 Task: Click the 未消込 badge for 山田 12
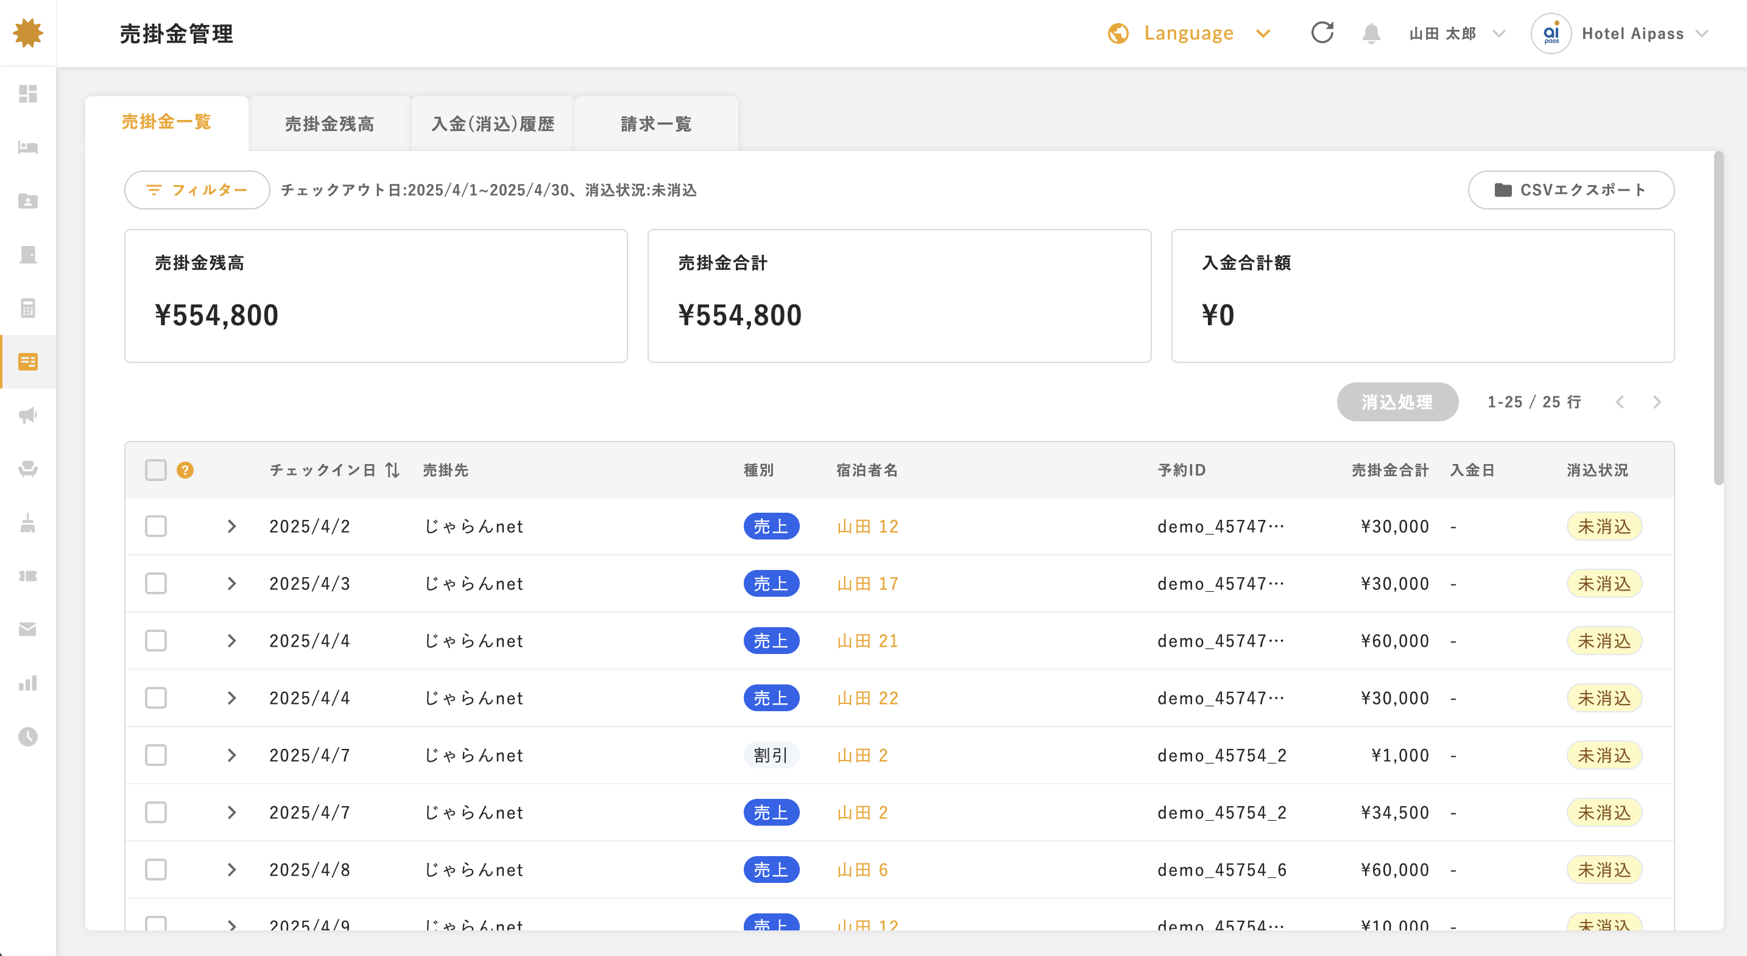click(1604, 526)
